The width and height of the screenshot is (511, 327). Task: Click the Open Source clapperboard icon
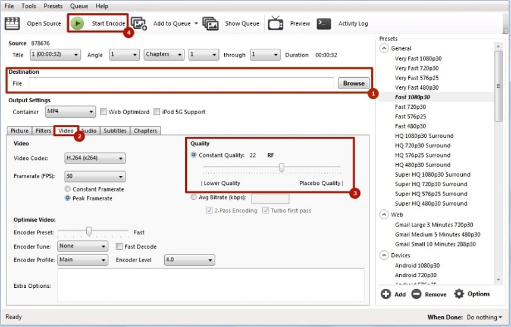[x=12, y=23]
